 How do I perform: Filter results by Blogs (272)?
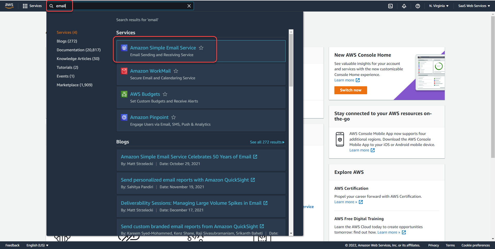[67, 41]
